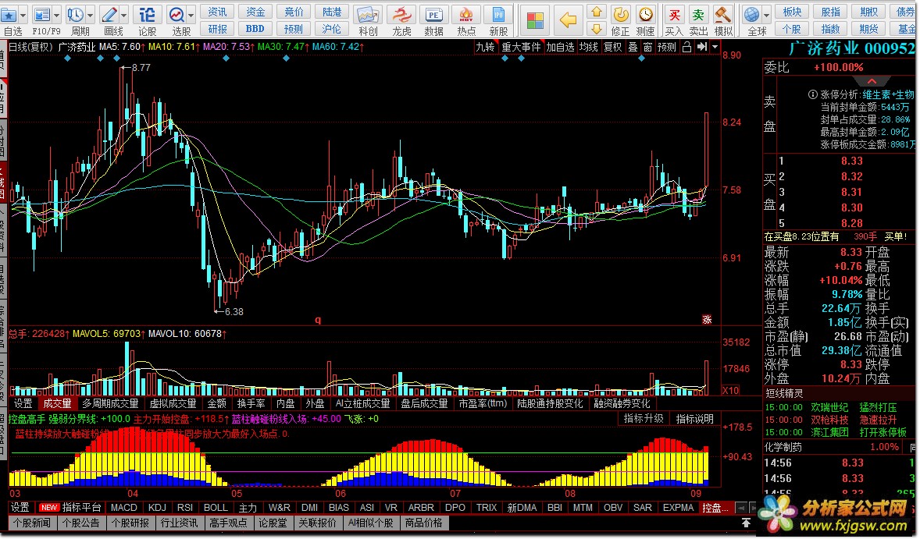Click the 指标平台 NEW button
This screenshot has height=539, width=920.
70,507
